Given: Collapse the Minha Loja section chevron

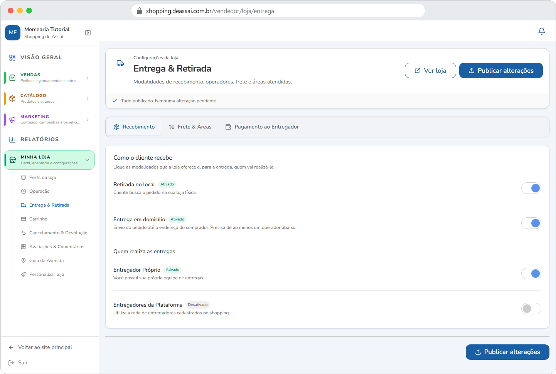Looking at the screenshot, I should 87,160.
